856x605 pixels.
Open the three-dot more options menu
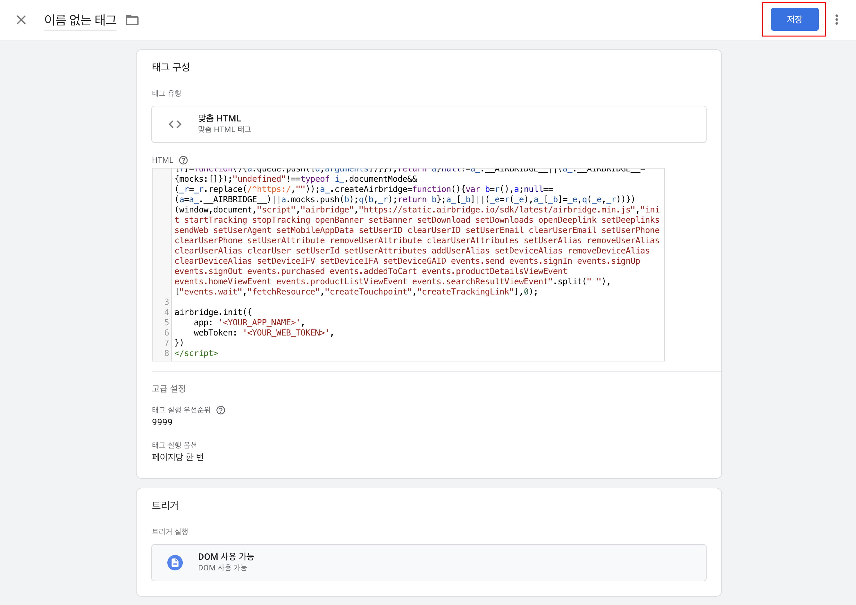click(x=837, y=20)
